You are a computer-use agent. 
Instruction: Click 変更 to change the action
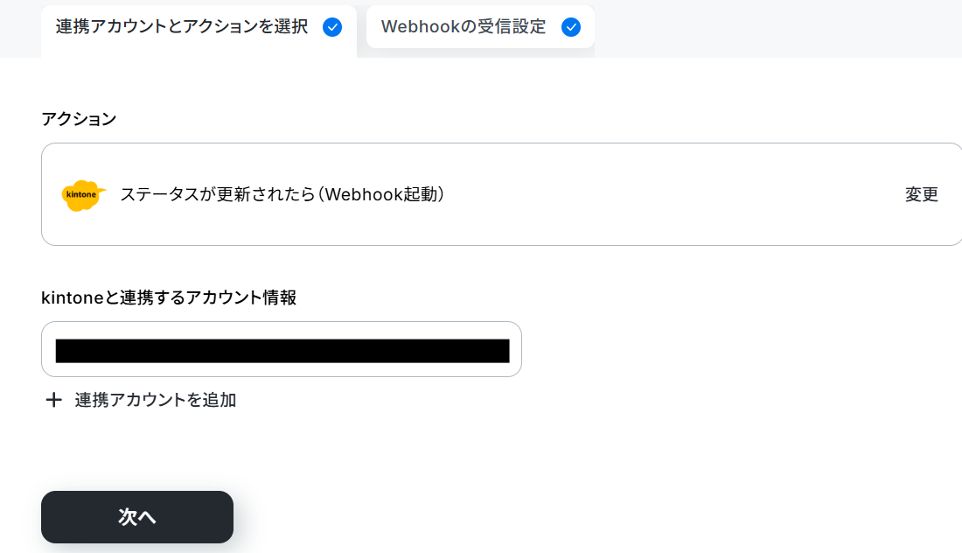click(x=922, y=194)
